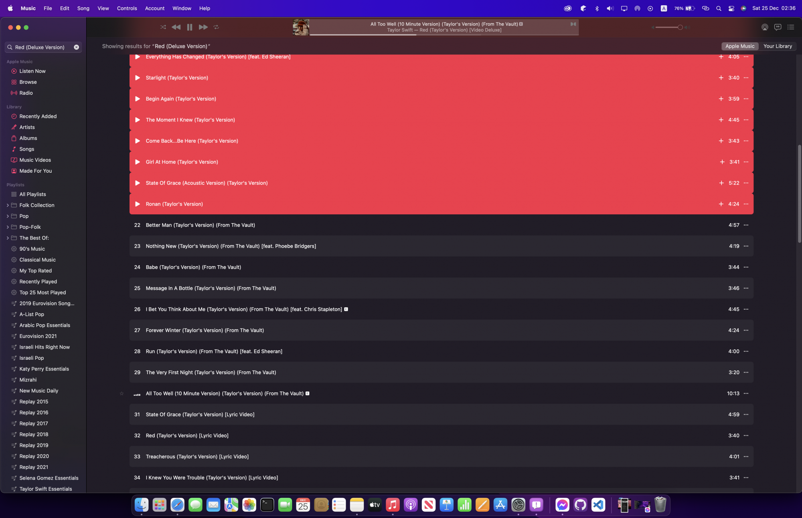The image size is (802, 518).
Task: Open more options for Better Man track
Action: (746, 225)
